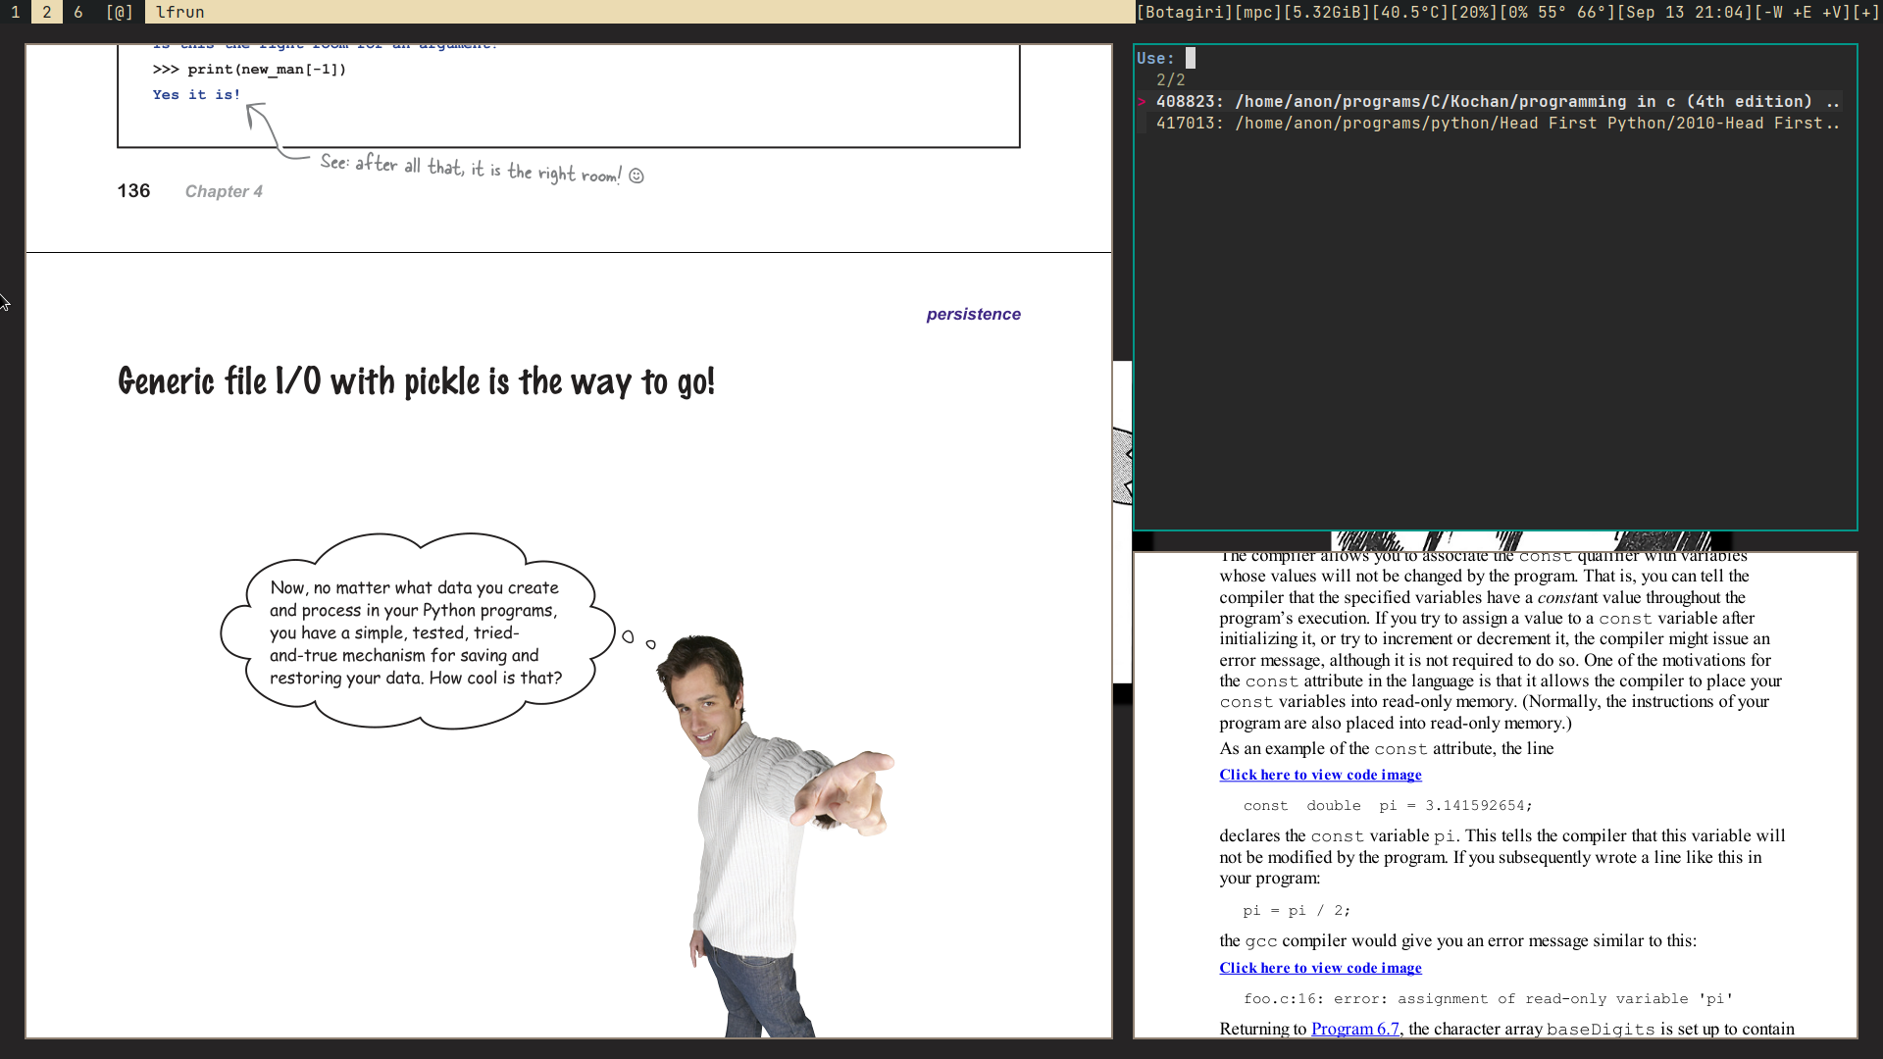The image size is (1883, 1059).
Task: Switch to workspace tag 1
Action: [16, 12]
